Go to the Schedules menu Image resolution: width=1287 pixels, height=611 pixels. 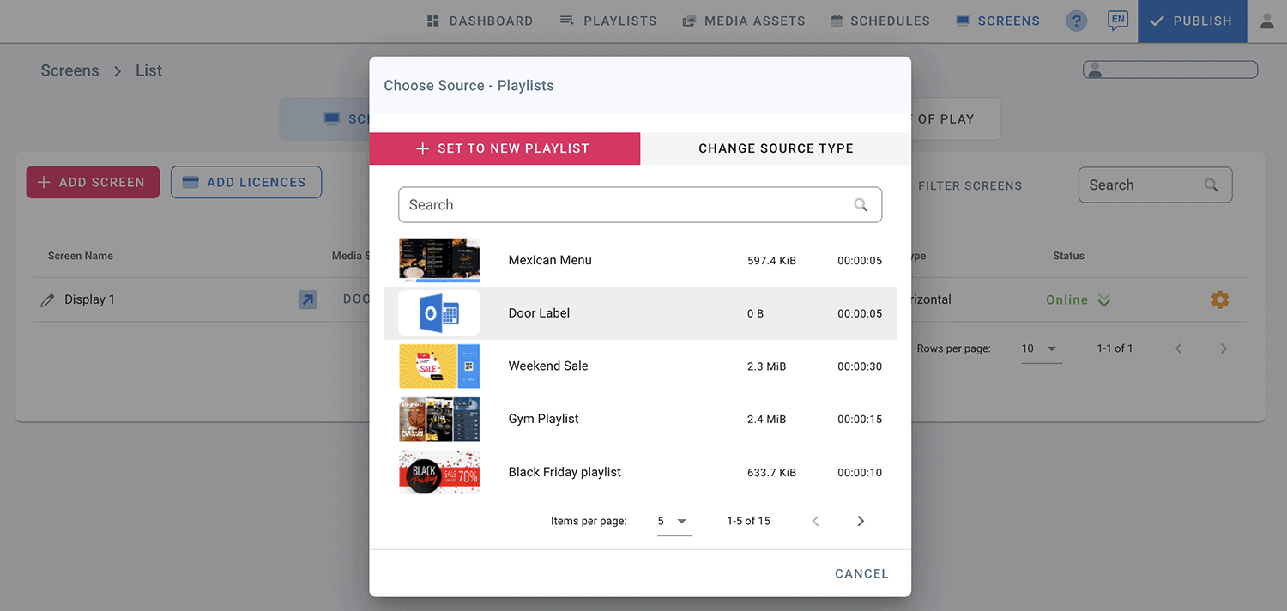tap(880, 21)
